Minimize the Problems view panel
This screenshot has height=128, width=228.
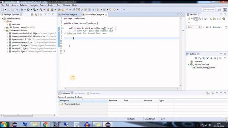[221, 93]
